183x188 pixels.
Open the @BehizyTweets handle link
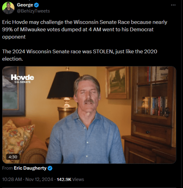tap(33, 11)
